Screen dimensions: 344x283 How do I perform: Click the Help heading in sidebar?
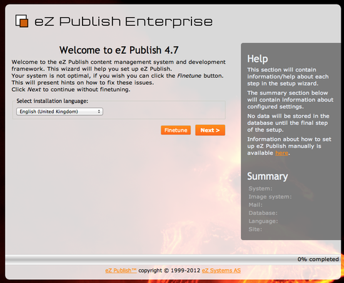tap(258, 59)
